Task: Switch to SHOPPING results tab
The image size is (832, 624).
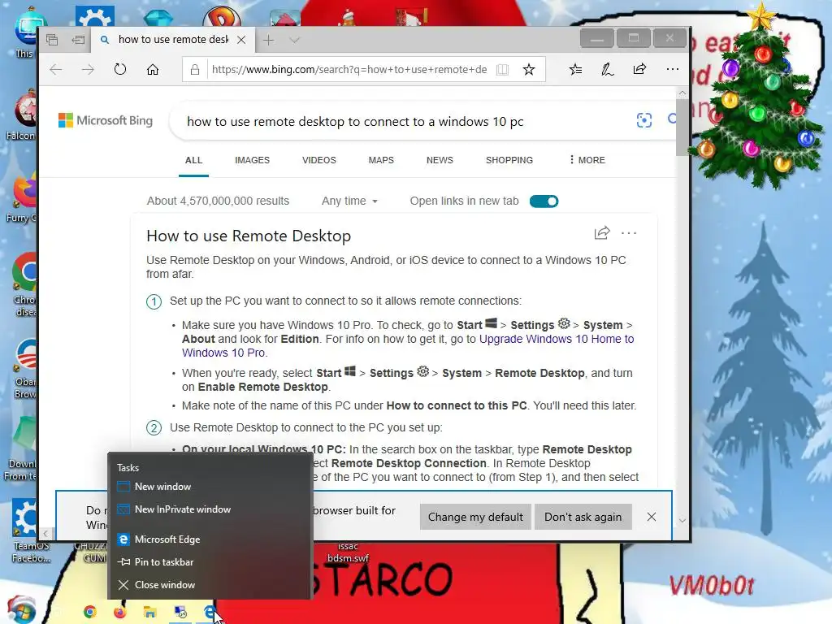Action: pos(509,160)
